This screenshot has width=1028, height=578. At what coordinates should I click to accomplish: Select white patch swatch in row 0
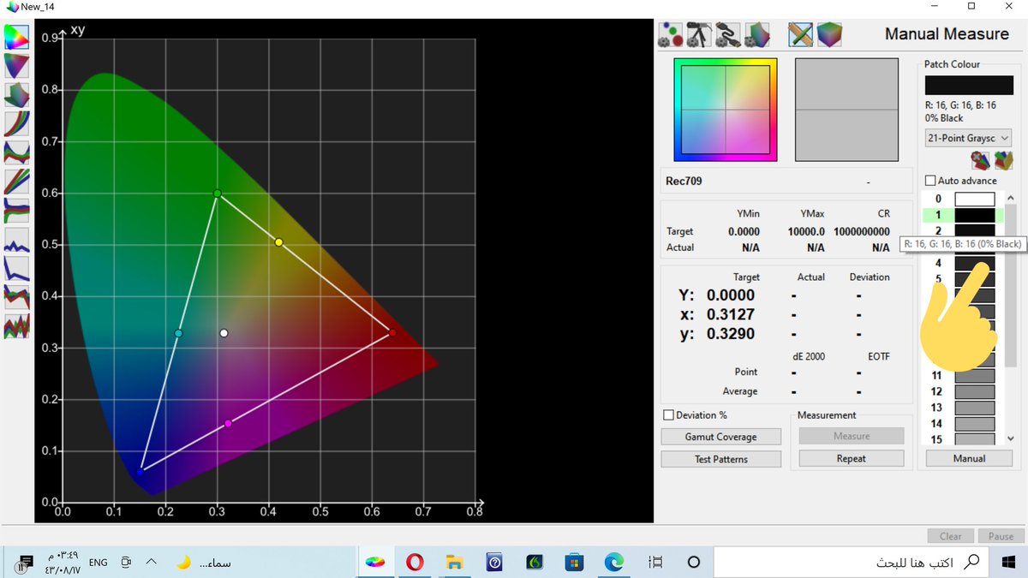point(975,199)
